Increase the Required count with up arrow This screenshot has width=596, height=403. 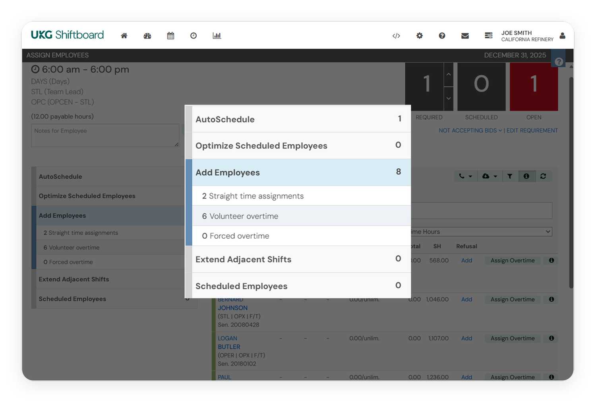tap(449, 74)
